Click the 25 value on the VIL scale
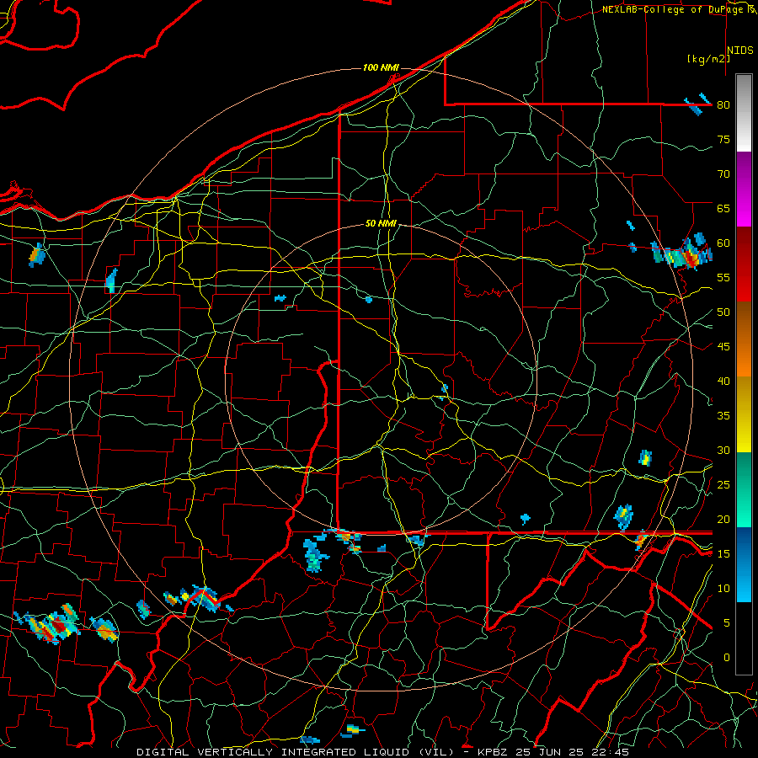Image resolution: width=758 pixels, height=758 pixels. (x=723, y=485)
